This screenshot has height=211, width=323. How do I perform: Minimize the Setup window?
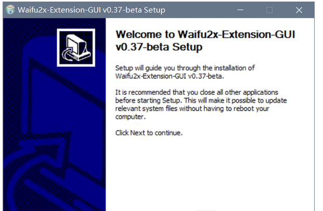239,10
